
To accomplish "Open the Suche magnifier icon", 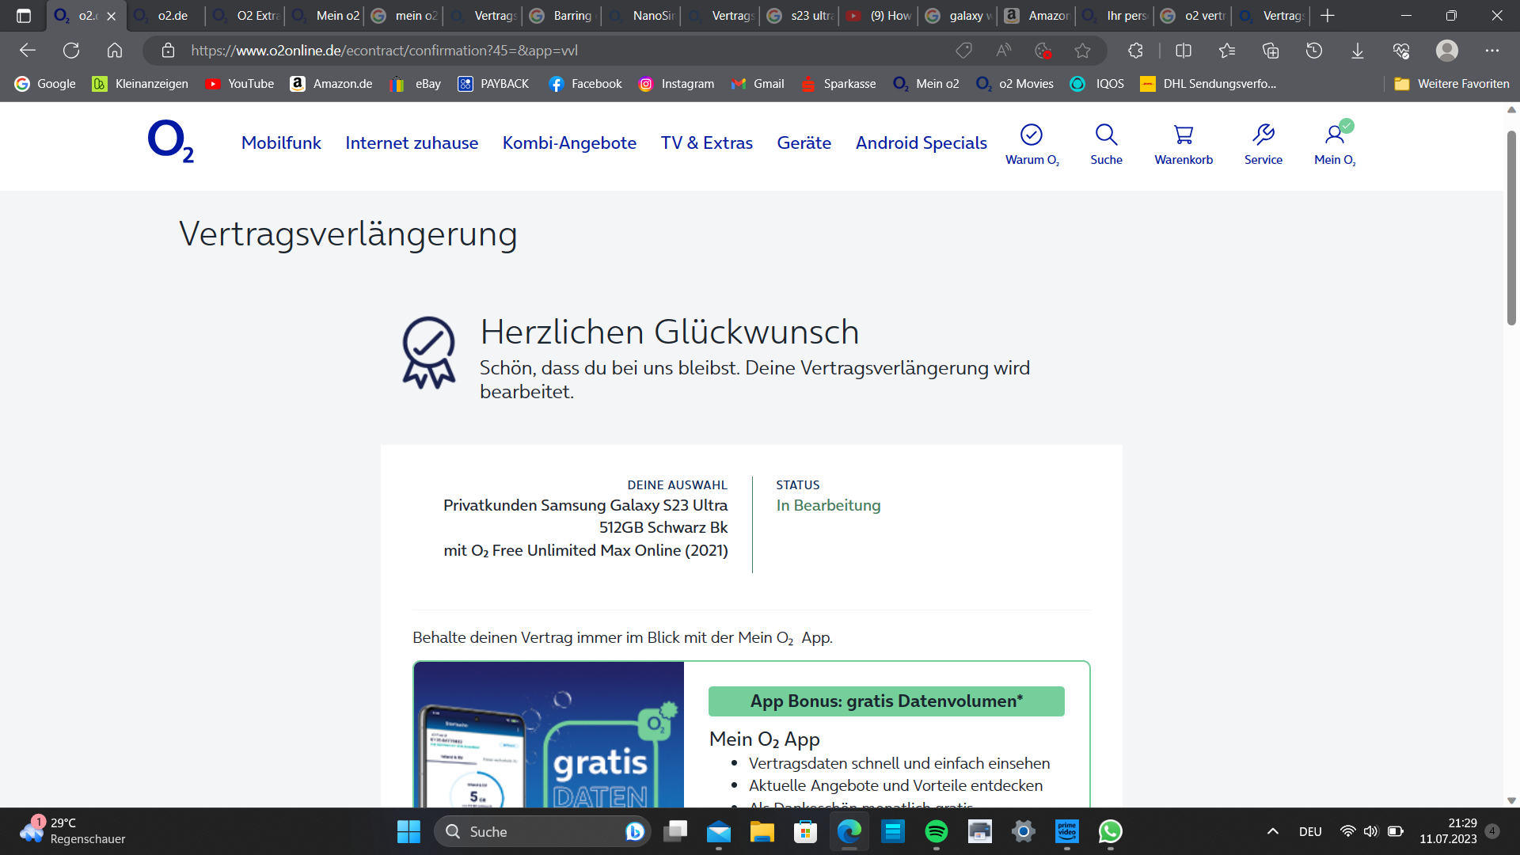I will tap(1106, 144).
